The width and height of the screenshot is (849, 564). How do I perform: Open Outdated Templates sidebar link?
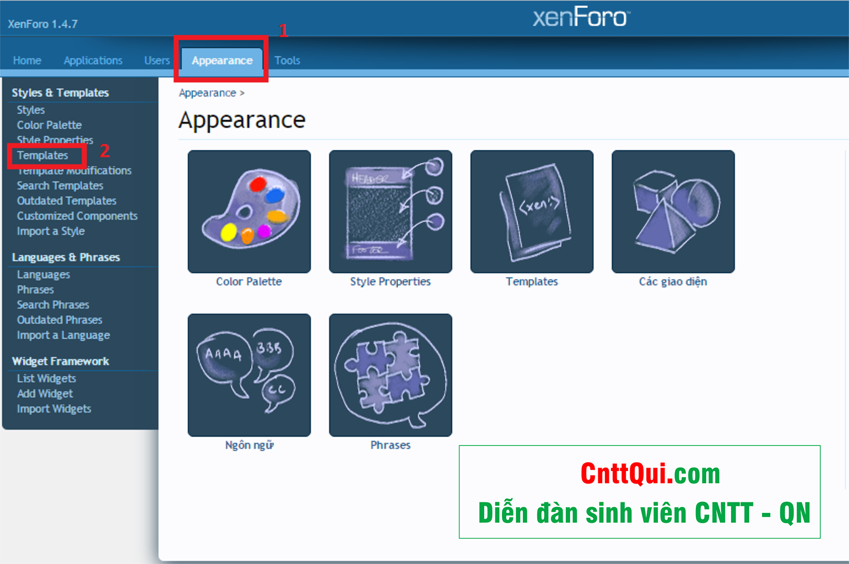pyautogui.click(x=67, y=201)
